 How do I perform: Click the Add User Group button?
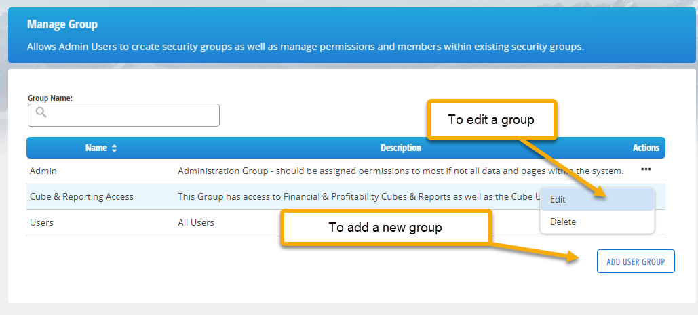(x=636, y=261)
